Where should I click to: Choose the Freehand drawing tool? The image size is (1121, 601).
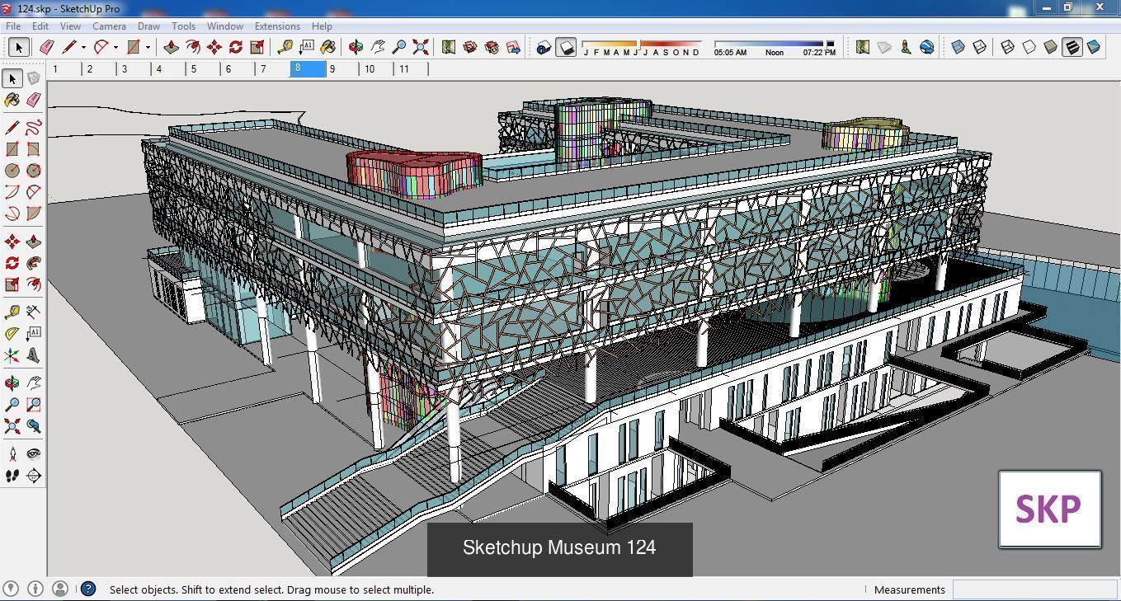coord(34,128)
